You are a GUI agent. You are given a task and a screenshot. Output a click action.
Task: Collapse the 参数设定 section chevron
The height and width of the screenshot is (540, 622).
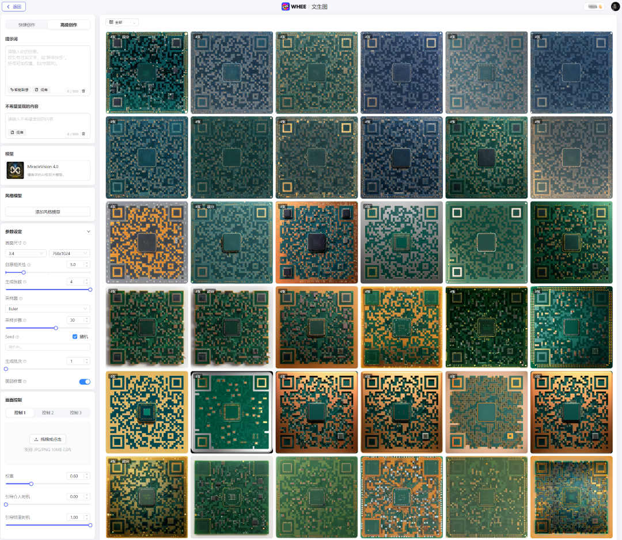[89, 231]
